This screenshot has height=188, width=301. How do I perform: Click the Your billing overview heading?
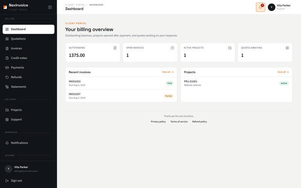pos(89,30)
